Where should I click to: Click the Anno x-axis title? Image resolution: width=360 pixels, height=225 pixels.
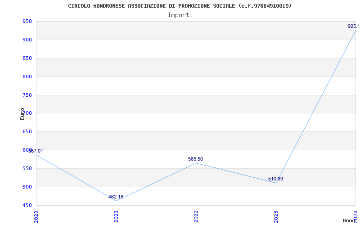tap(349, 220)
